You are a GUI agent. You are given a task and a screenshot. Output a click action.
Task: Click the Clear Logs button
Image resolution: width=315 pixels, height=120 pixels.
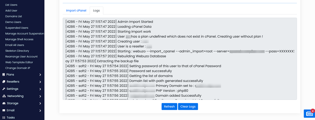tap(188, 106)
